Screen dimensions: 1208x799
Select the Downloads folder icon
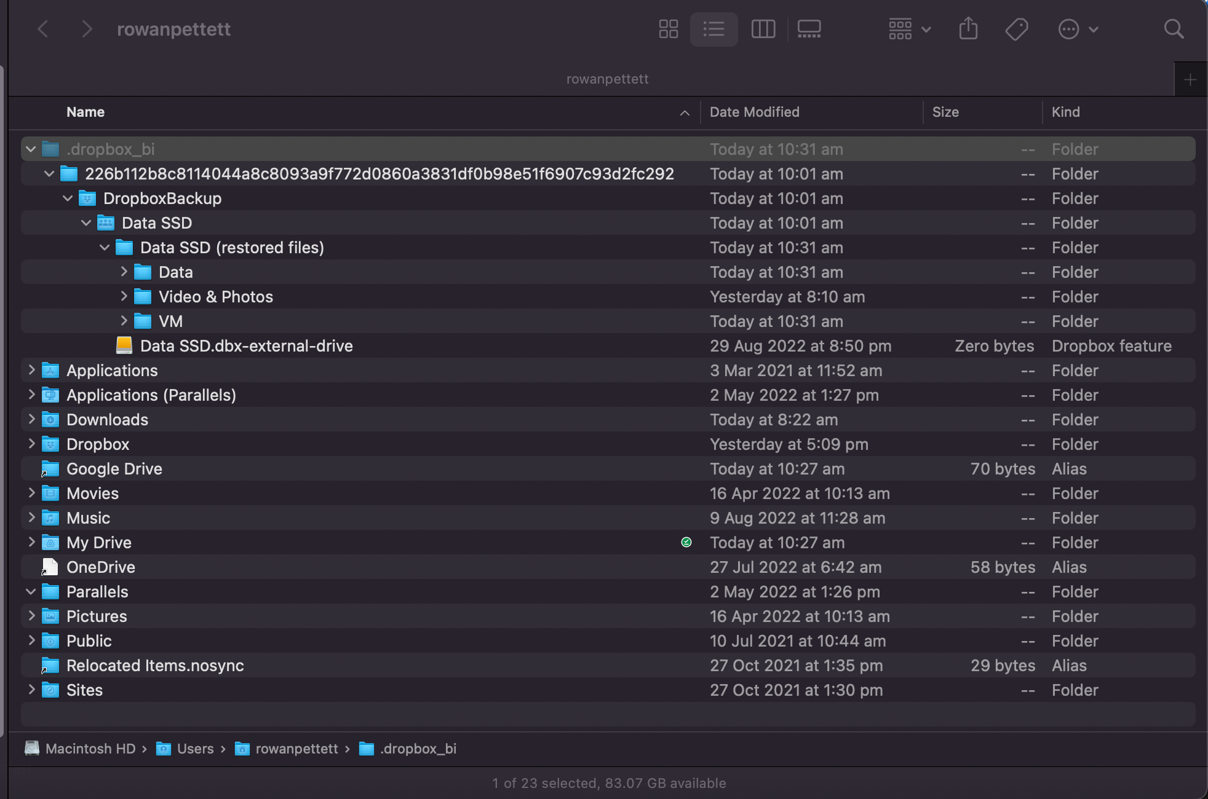pos(50,420)
